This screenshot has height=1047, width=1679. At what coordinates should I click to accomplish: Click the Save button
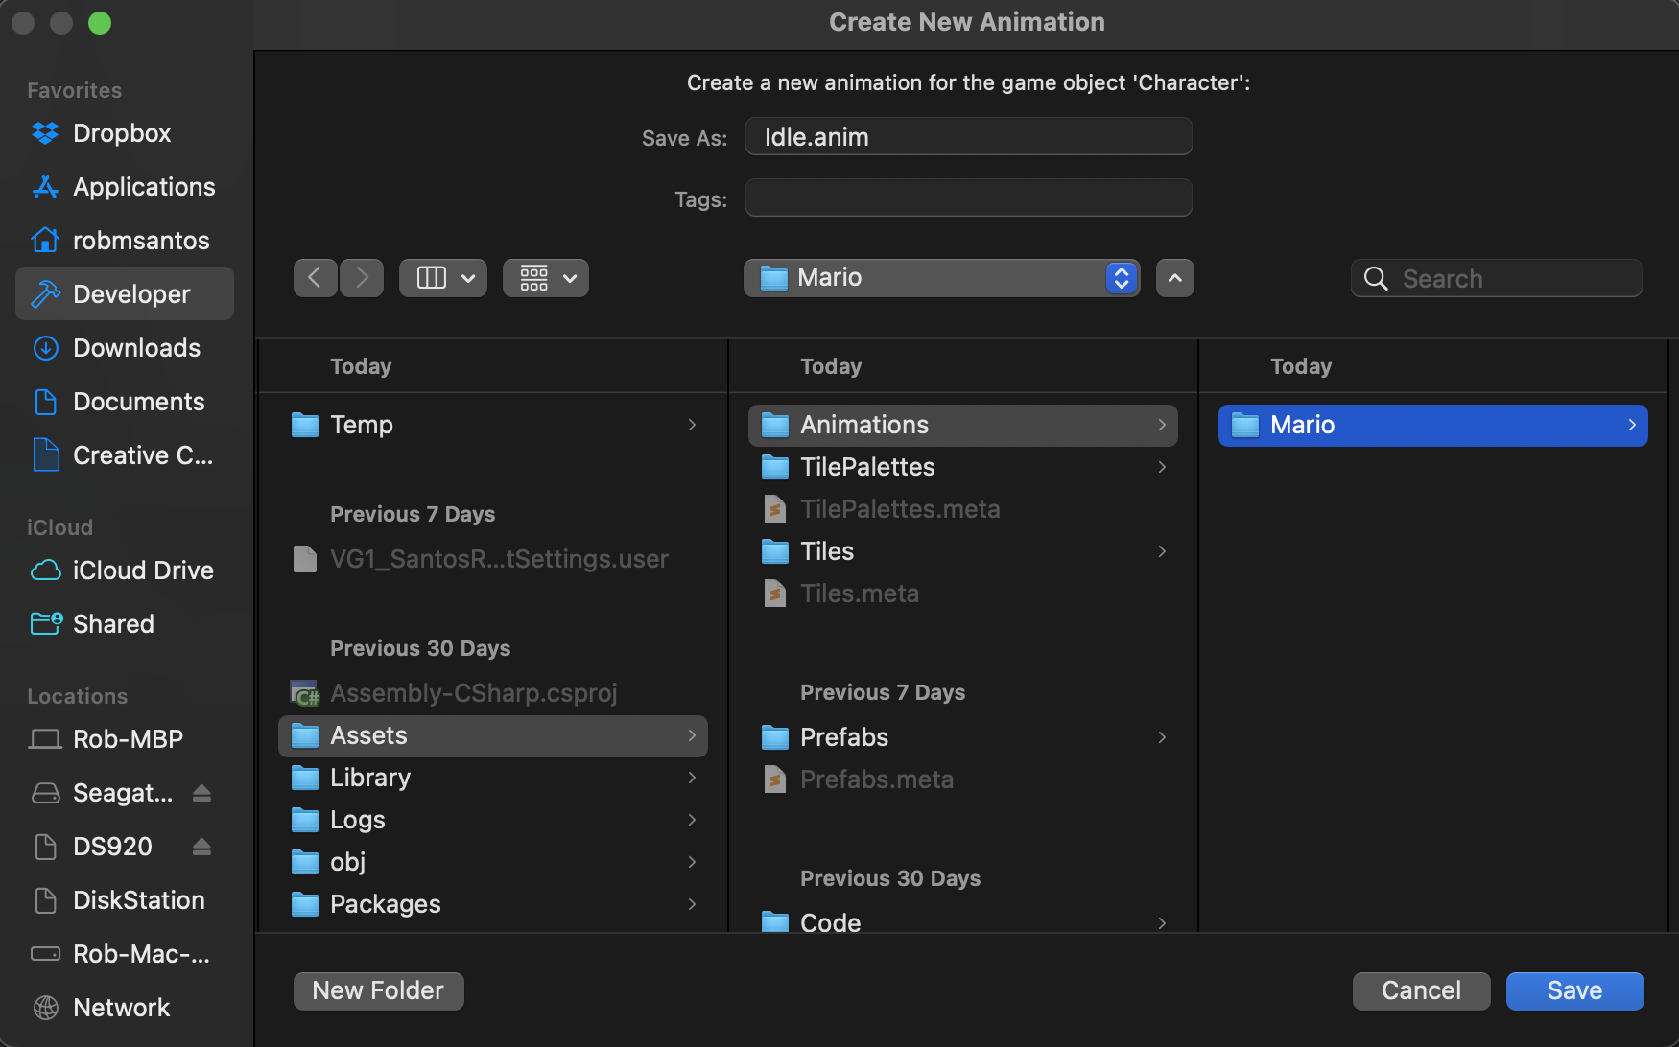click(1573, 990)
